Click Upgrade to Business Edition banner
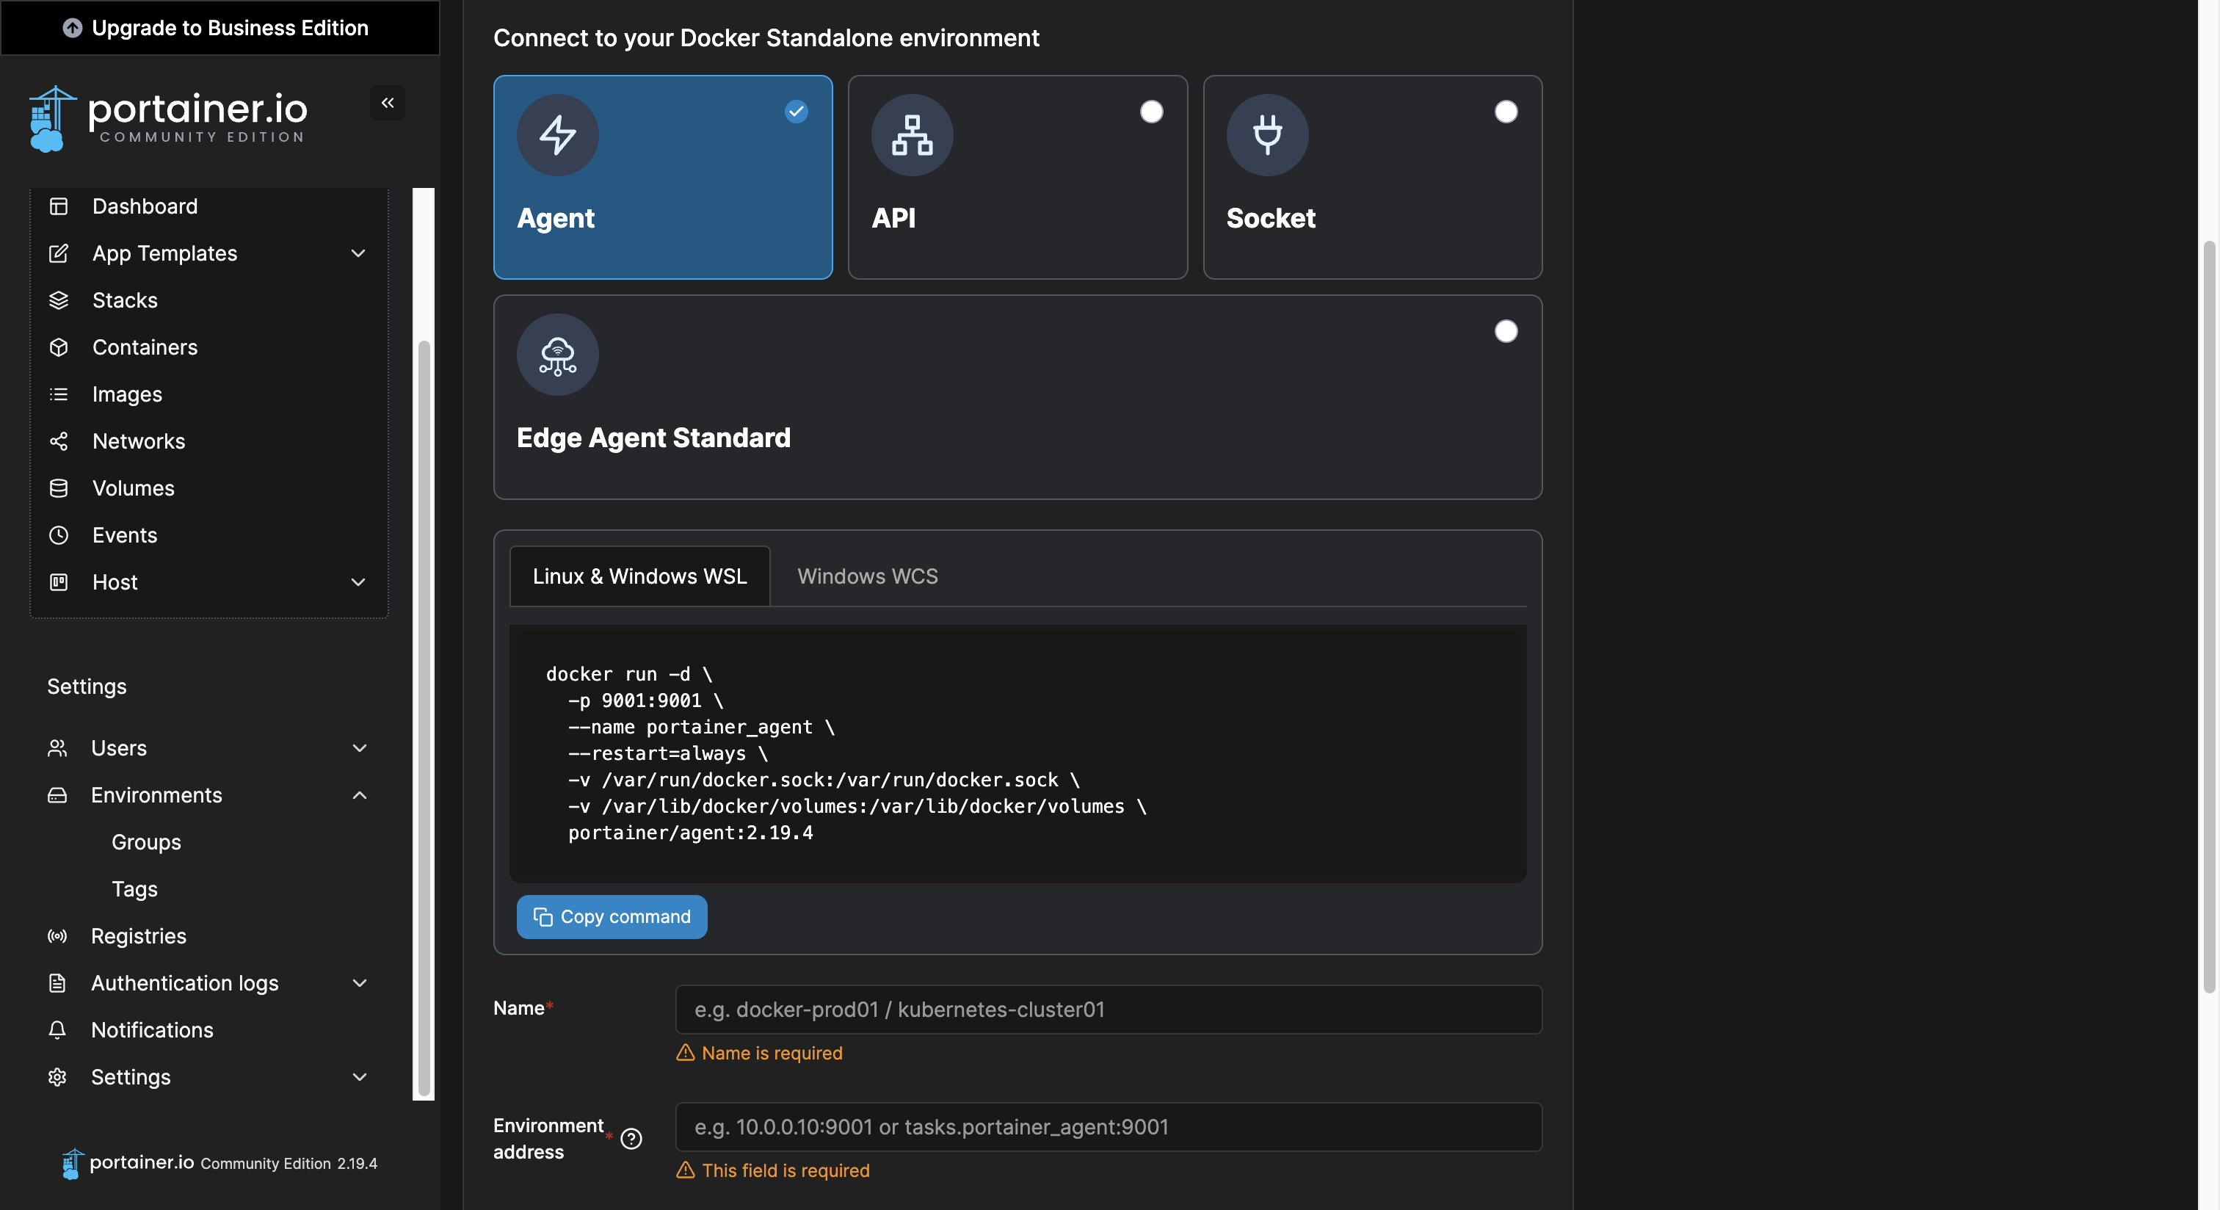Image resolution: width=2220 pixels, height=1210 pixels. [x=220, y=28]
